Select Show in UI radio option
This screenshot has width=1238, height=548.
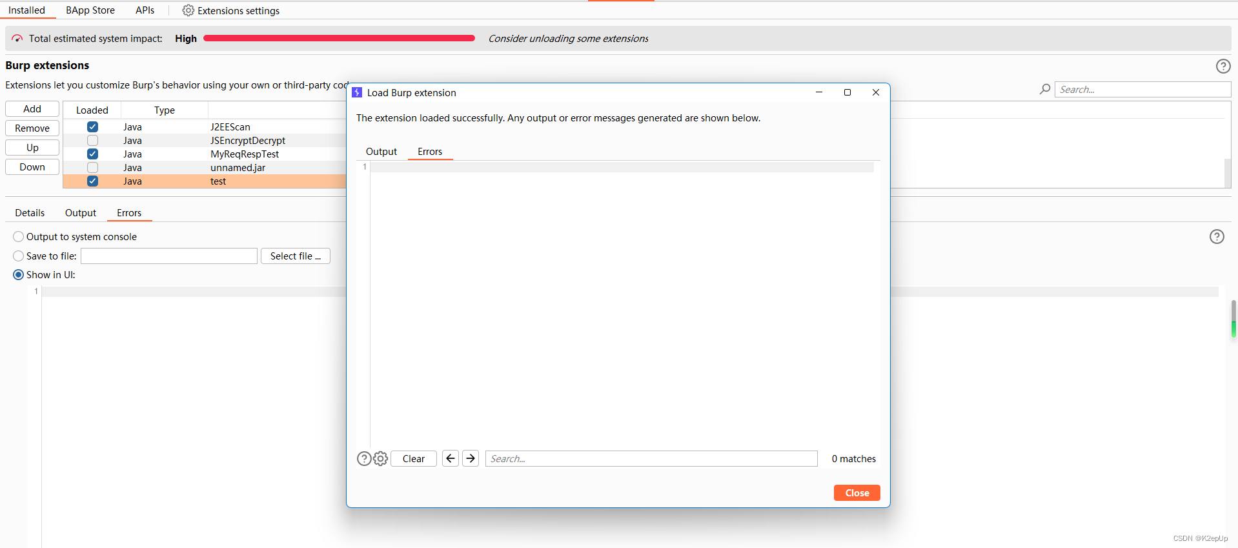(x=18, y=275)
